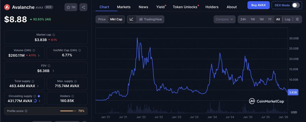This screenshot has height=122, width=306.
Task: Expand Circulating supply details chevron
Action: pos(39,101)
